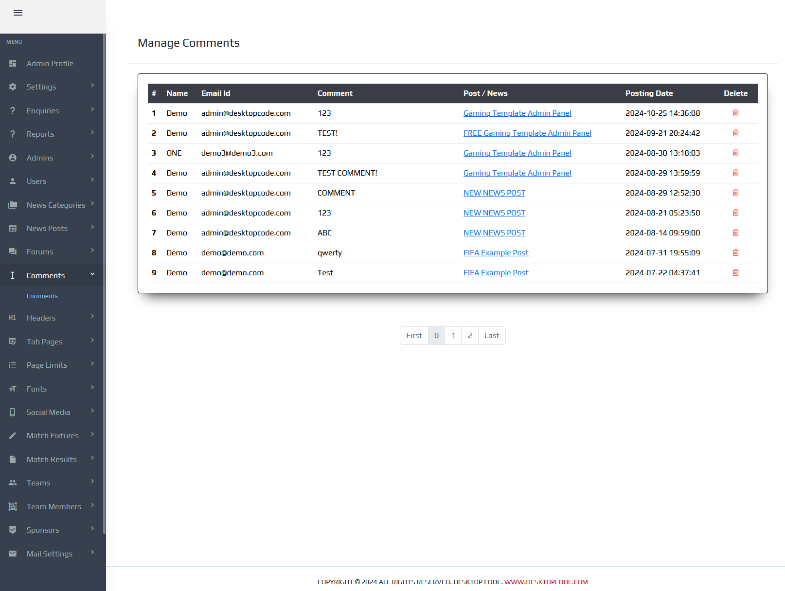Go to page 2 in pagination
Screen dimensions: 785x591
coord(470,336)
